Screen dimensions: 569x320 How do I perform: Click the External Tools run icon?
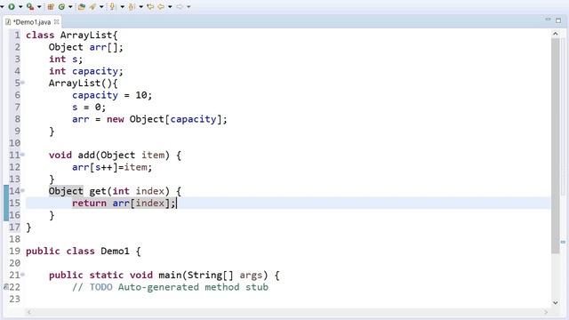[x=30, y=6]
